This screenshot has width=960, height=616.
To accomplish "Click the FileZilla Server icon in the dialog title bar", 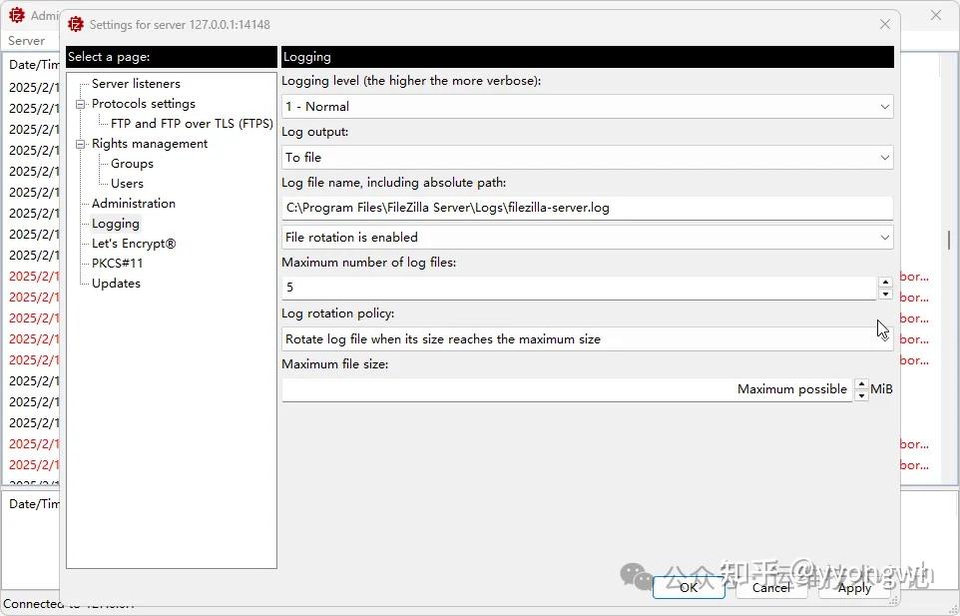I will 75,24.
